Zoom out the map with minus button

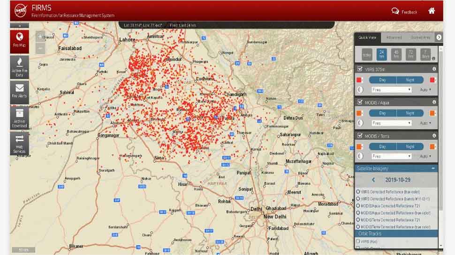(x=40, y=48)
